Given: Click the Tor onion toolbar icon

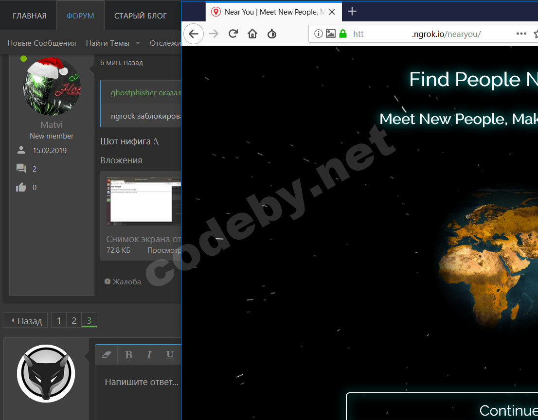Looking at the screenshot, I should click(272, 34).
